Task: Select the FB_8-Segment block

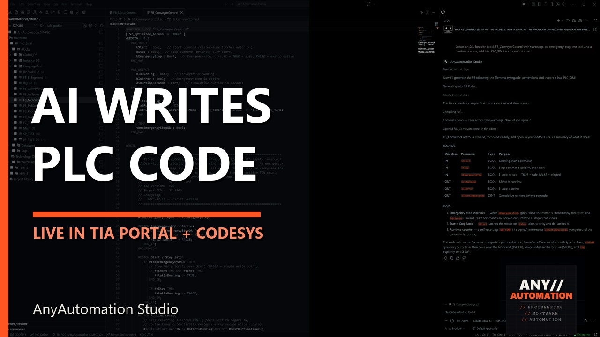Action: (x=32, y=77)
